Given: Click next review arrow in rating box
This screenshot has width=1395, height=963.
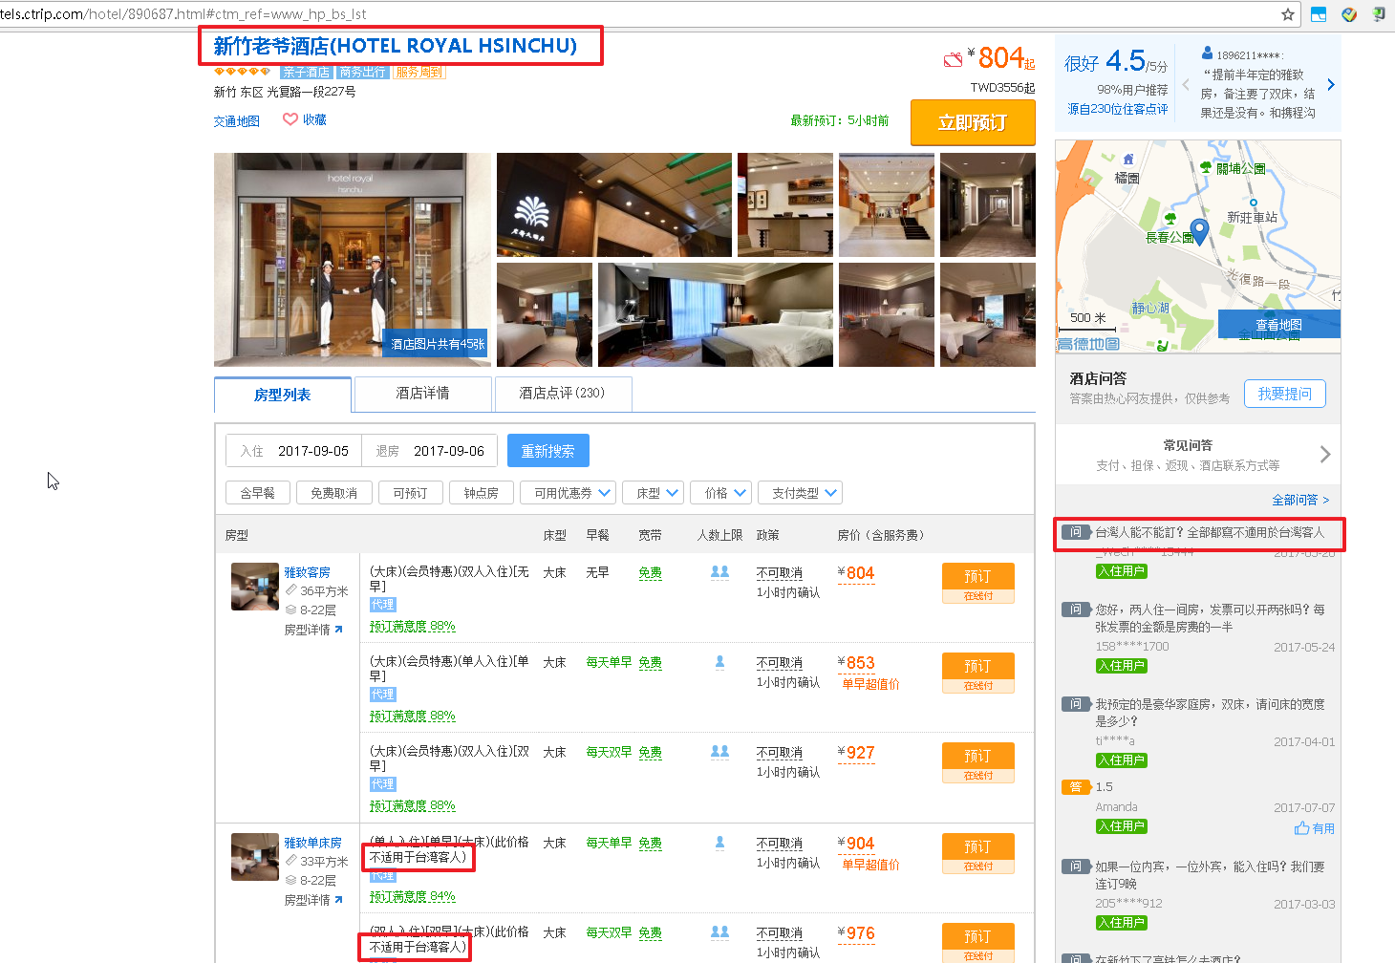Looking at the screenshot, I should pos(1331,85).
